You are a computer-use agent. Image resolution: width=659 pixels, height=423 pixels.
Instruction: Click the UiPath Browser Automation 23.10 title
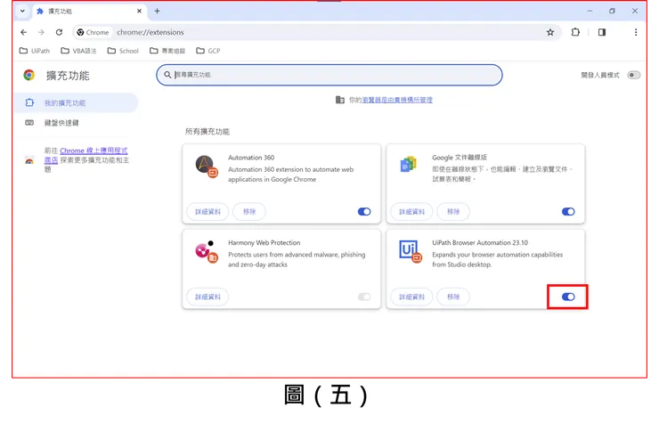coord(480,242)
